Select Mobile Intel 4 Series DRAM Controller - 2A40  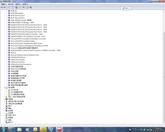pyautogui.click(x=36, y=50)
